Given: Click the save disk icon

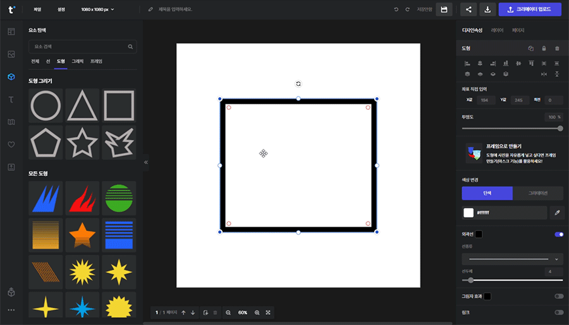Looking at the screenshot, I should point(444,9).
